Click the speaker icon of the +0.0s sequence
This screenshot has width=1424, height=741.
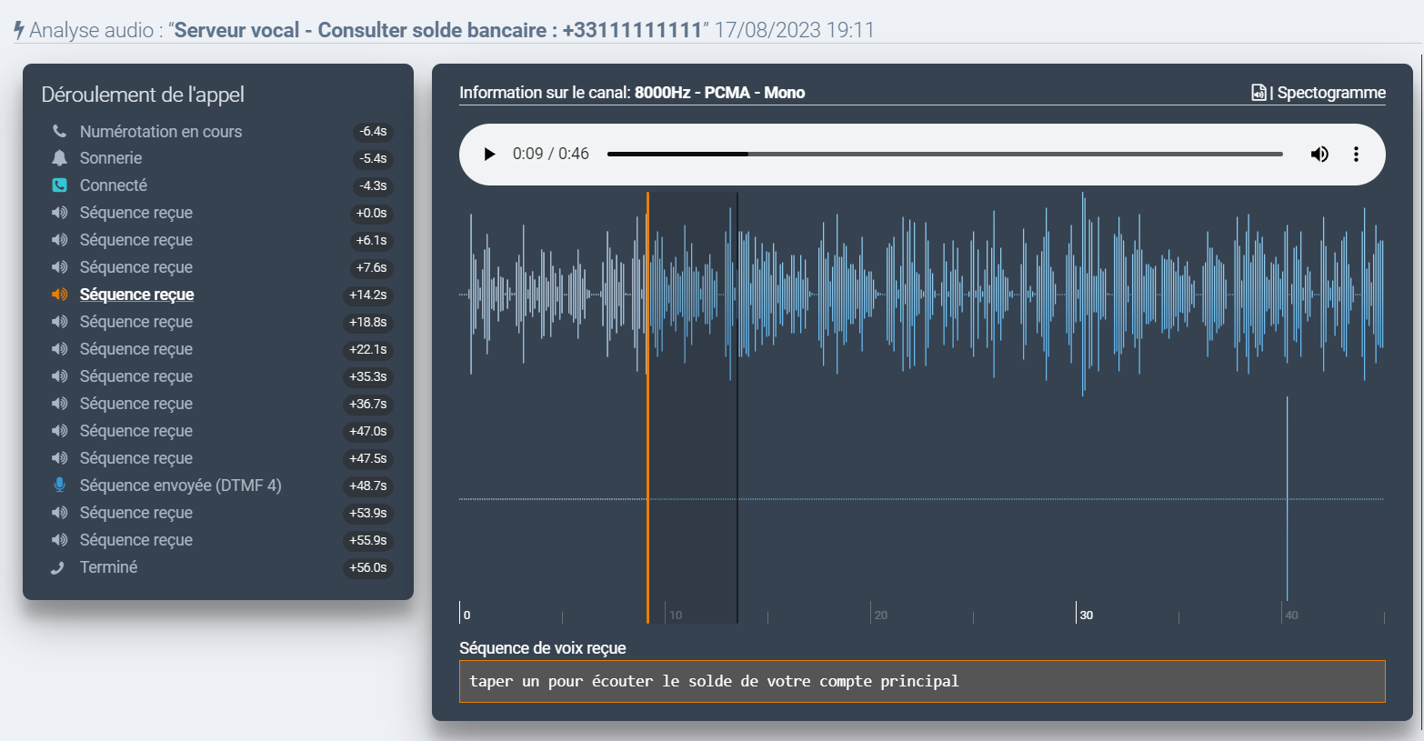coord(59,213)
